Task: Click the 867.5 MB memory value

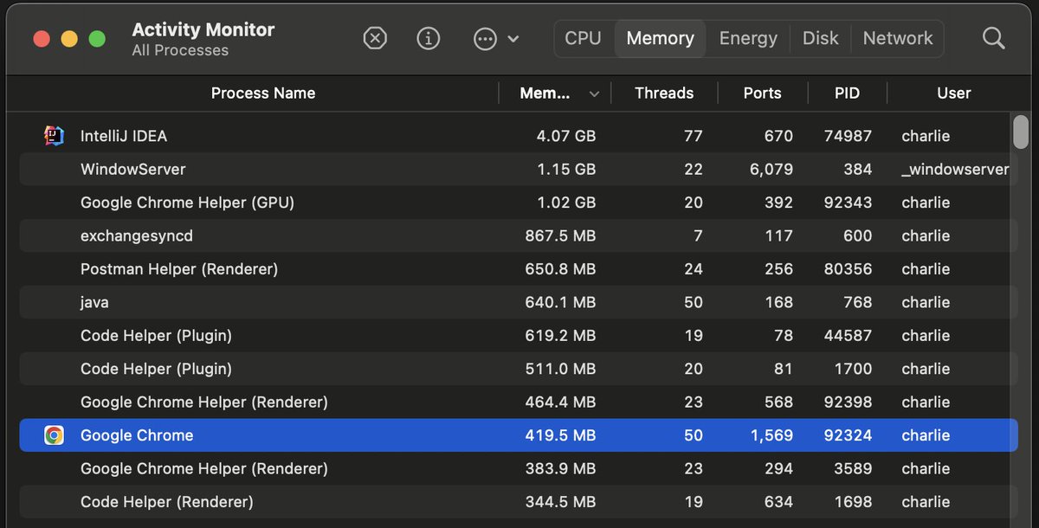Action: [x=560, y=235]
